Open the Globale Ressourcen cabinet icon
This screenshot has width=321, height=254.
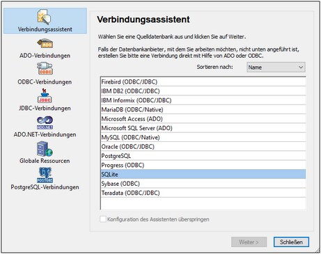tap(45, 149)
